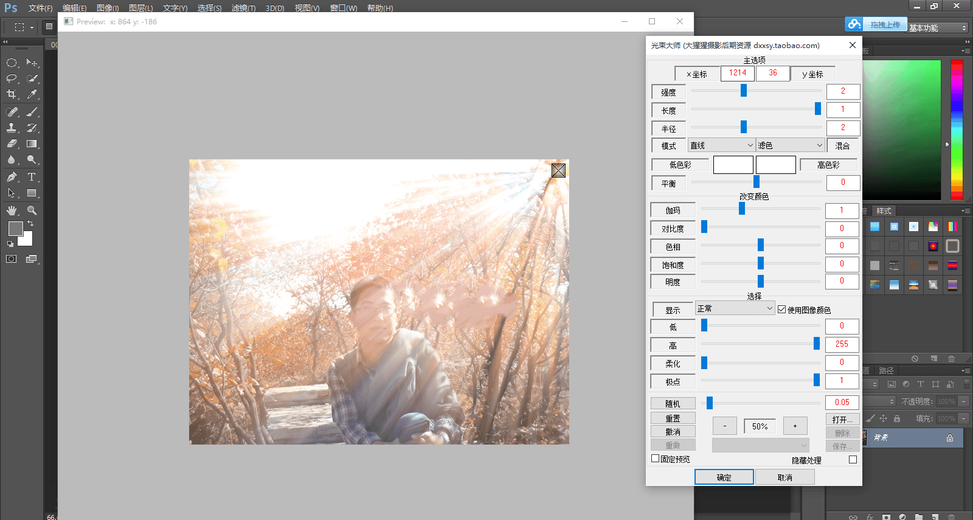Open the Styles panel flyout menu
The image size is (973, 520).
tap(965, 210)
